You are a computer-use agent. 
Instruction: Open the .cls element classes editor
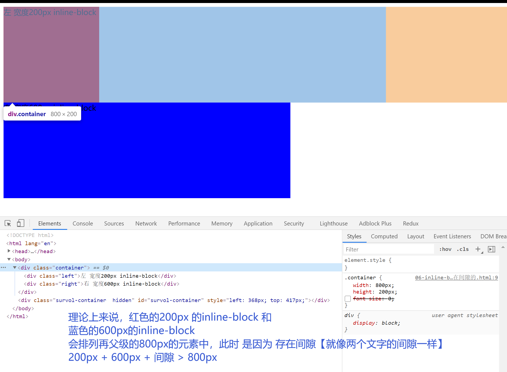tap(463, 249)
